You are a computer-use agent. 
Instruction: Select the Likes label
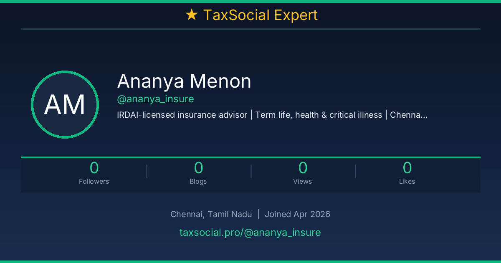point(407,181)
